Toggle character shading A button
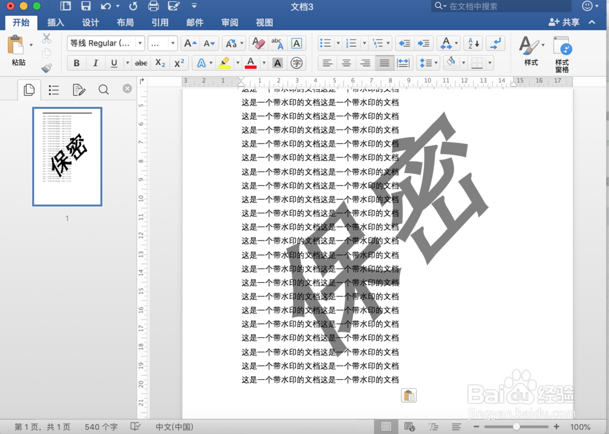609x434 pixels. (277, 63)
